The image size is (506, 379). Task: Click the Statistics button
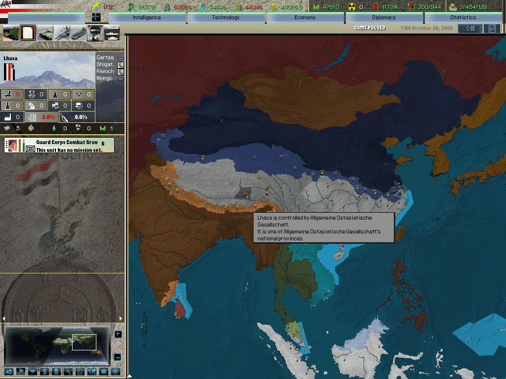tap(463, 18)
